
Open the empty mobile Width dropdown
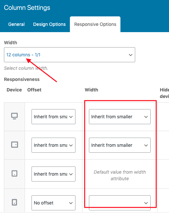[x=120, y=203]
